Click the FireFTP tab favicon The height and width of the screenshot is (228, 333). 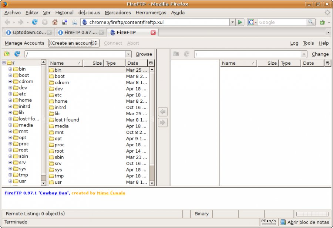(x=113, y=33)
